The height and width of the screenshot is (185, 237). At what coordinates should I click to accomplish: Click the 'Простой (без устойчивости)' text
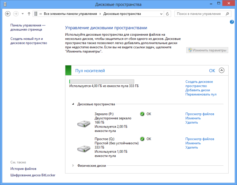tap(117, 143)
